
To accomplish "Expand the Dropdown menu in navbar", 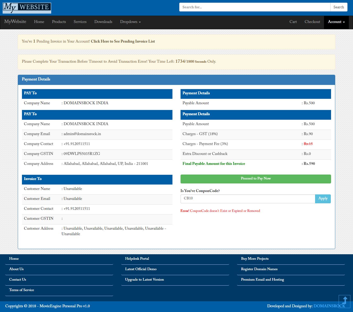I will (x=130, y=22).
